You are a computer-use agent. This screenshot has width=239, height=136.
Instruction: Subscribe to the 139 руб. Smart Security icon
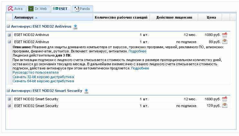[225, 105]
